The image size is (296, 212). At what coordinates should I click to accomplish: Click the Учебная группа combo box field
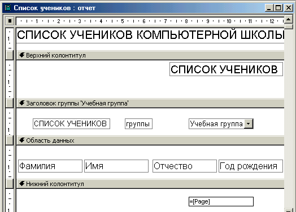pyautogui.click(x=221, y=123)
